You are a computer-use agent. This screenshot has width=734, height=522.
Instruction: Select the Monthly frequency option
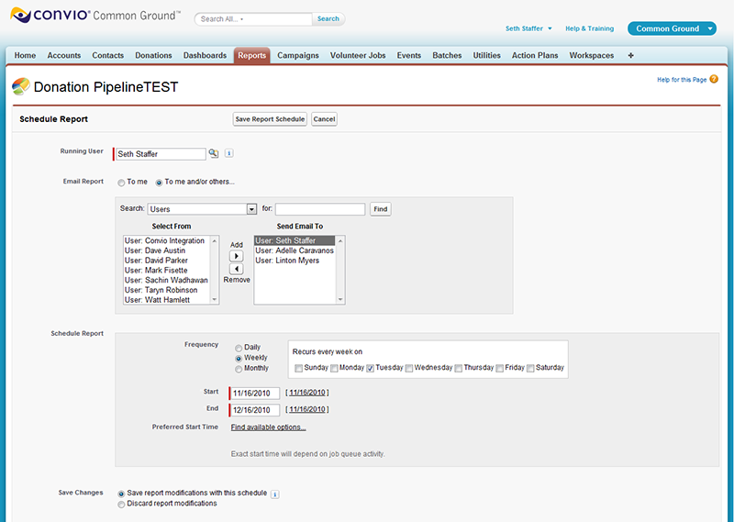(239, 368)
